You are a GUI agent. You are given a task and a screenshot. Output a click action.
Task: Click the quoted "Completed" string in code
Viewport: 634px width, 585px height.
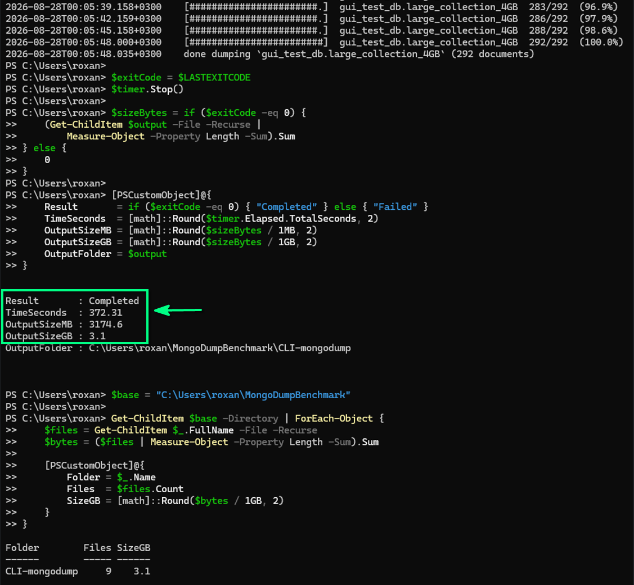[x=286, y=206]
